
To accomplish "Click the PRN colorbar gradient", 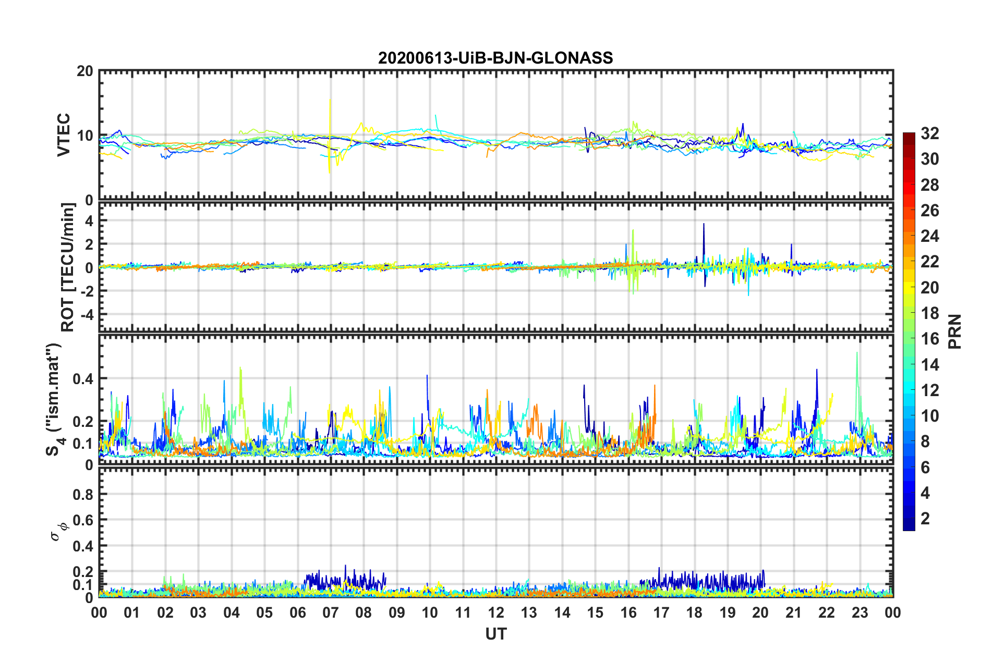I will (909, 331).
